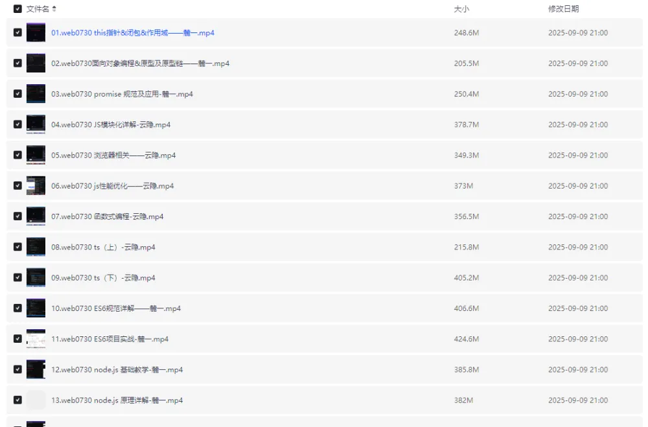Click the 大小 column header
Viewport: 648px width, 427px height.
tap(460, 10)
